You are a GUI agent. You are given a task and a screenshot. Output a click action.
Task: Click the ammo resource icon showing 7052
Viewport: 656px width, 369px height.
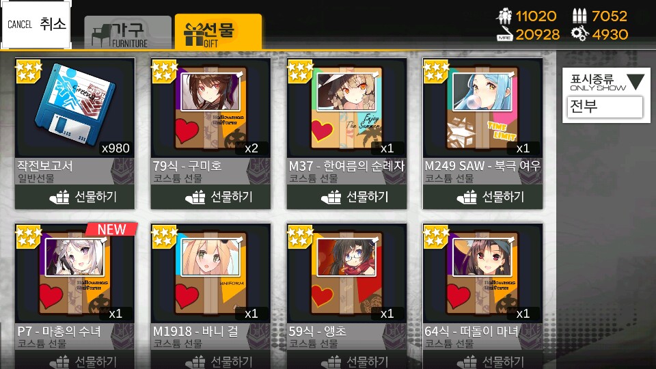[579, 16]
